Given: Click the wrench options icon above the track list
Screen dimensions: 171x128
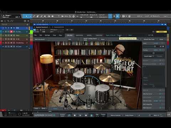Looking at the screenshot, I should 8,21.
